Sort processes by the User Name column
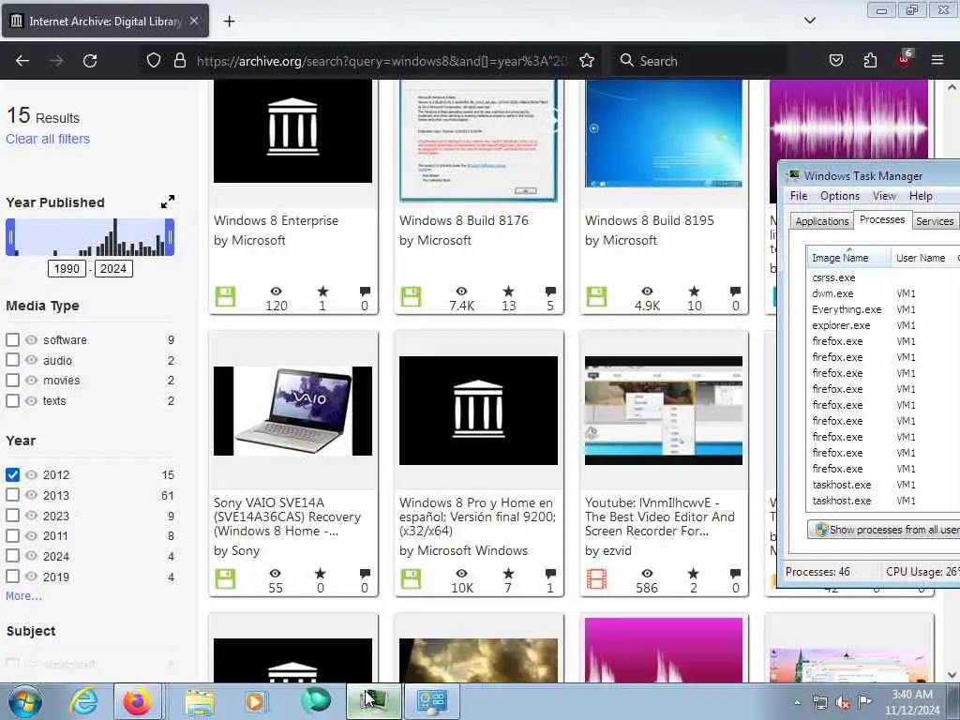This screenshot has height=720, width=960. [921, 258]
